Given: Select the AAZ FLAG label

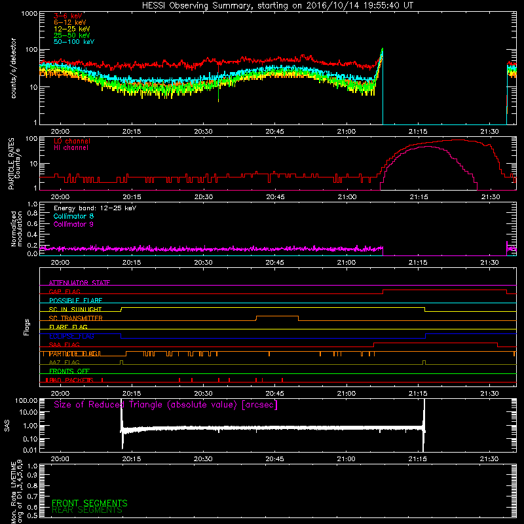Looking at the screenshot, I should (x=64, y=362).
